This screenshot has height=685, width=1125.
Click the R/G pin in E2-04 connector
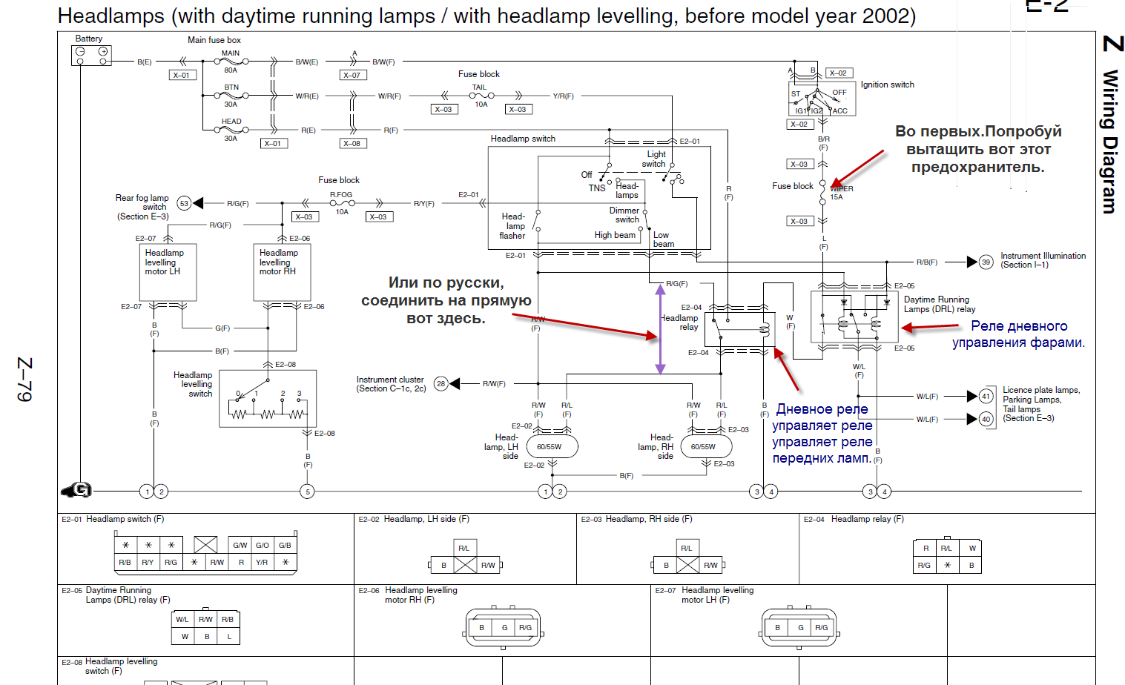click(x=924, y=565)
